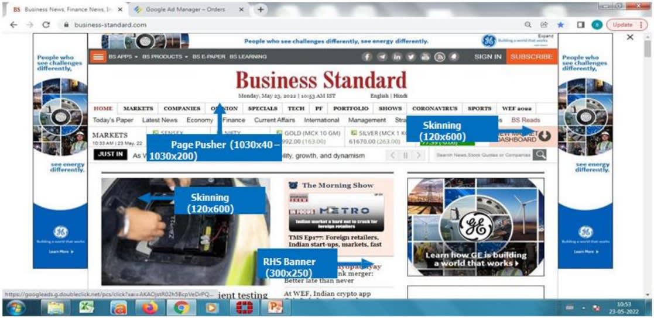Reload the page in Chrome
Screen dimensions: 654x318
[46, 25]
